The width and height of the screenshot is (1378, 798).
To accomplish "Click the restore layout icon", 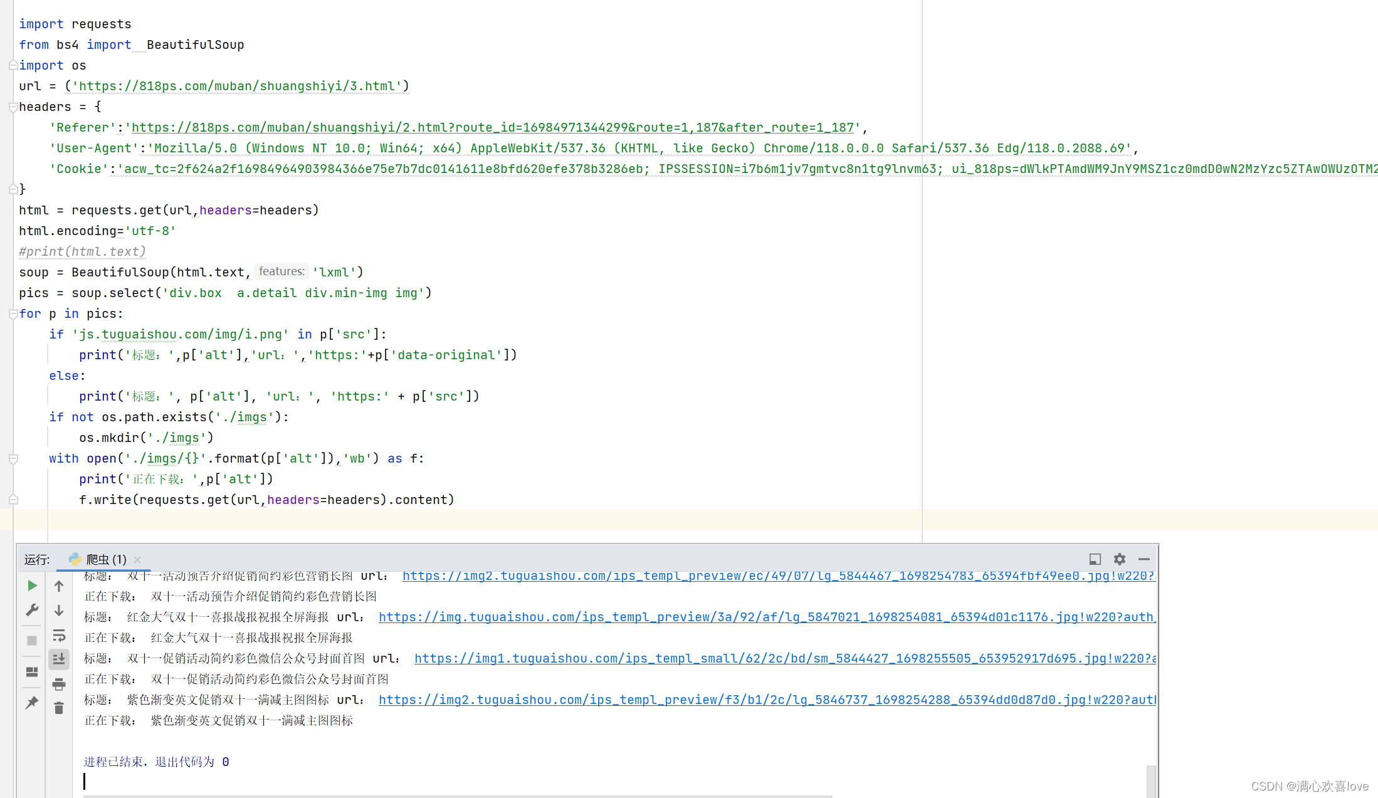I will tap(32, 672).
